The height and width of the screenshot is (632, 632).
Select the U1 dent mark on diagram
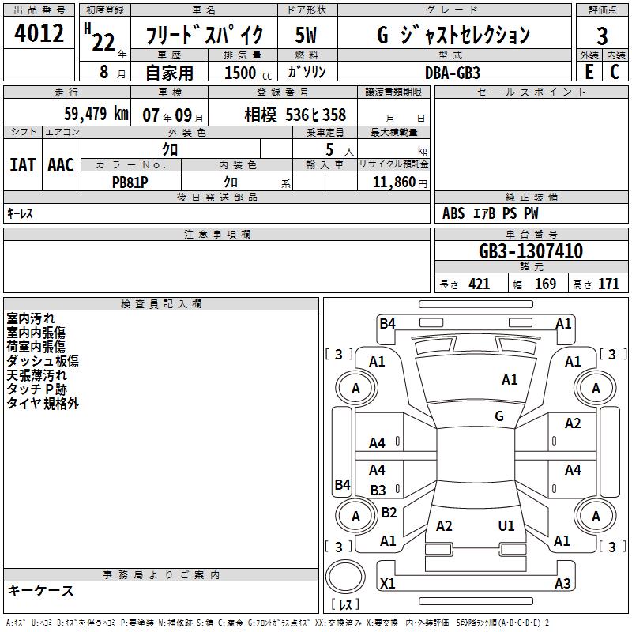(506, 526)
